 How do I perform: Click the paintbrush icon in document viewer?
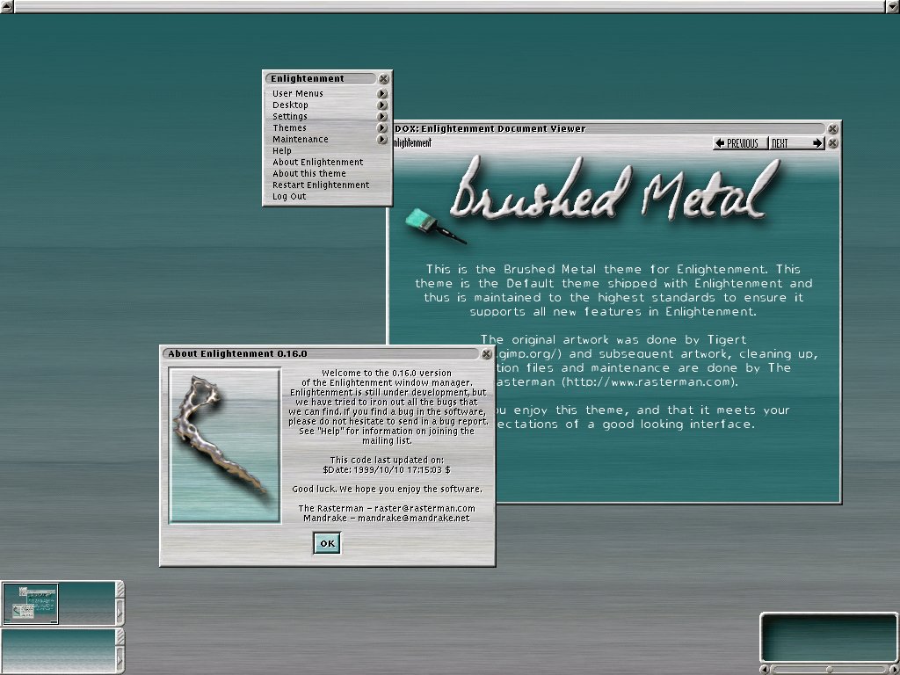[x=434, y=227]
